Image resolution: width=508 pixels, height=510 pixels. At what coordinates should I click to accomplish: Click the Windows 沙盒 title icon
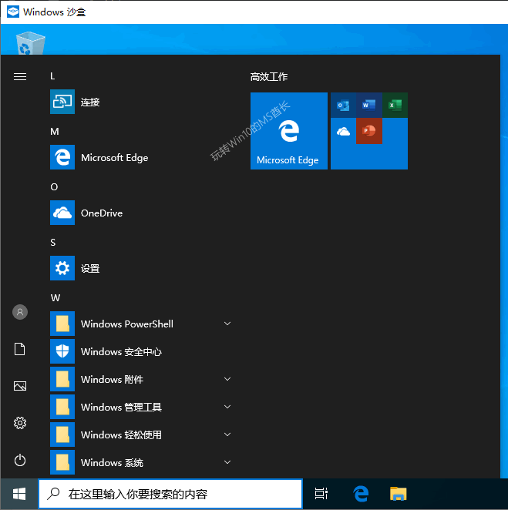[x=12, y=12]
